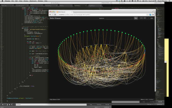
Task: Open the Apple menu
Action: coord(2,1)
